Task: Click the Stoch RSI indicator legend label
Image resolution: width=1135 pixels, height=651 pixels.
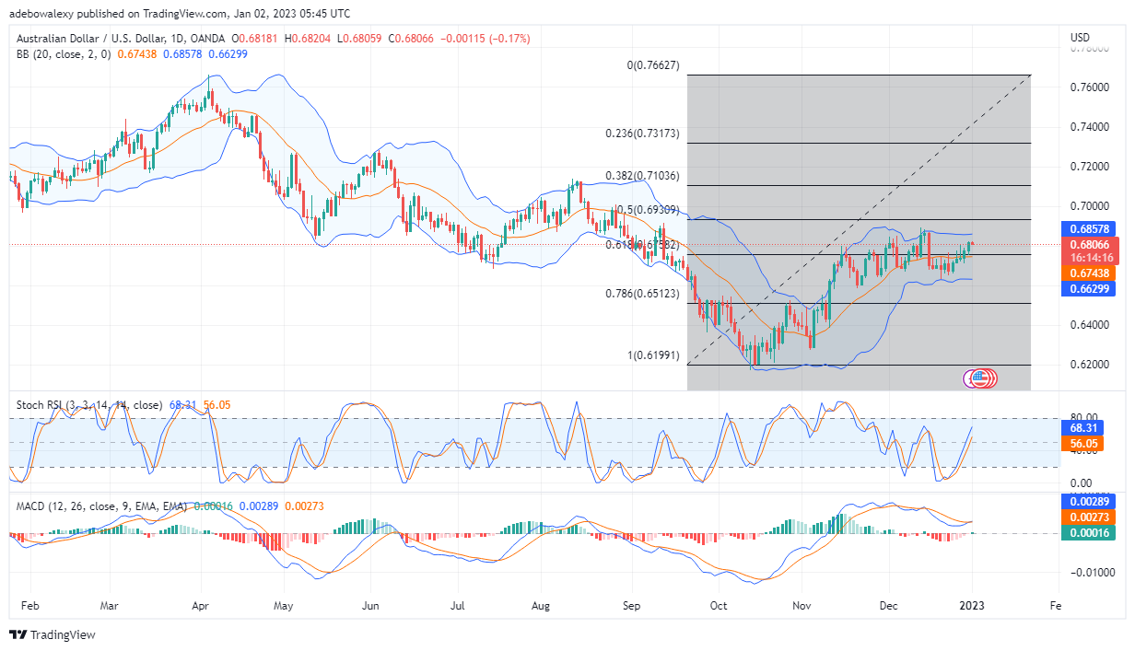Action: pos(90,404)
